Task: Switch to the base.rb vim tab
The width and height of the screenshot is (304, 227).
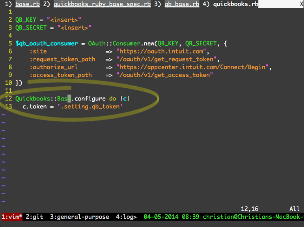Action: [28, 4]
